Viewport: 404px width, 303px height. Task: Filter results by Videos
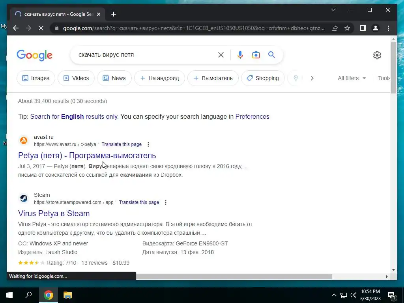click(76, 78)
